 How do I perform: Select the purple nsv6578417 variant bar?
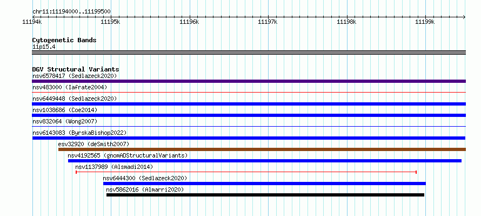[x=249, y=81]
